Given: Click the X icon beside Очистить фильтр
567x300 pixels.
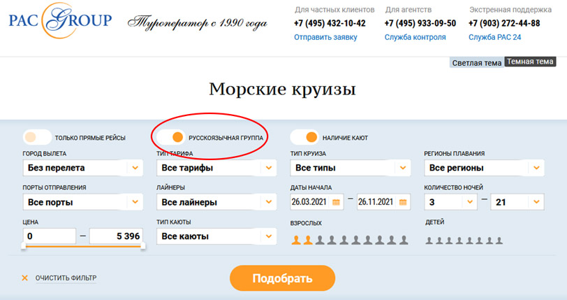Looking at the screenshot, I should 25,278.
